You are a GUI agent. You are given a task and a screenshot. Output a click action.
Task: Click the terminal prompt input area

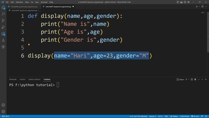click(x=58, y=85)
